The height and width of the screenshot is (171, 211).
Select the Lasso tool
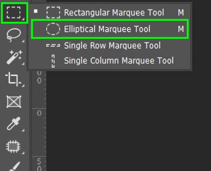point(14,35)
